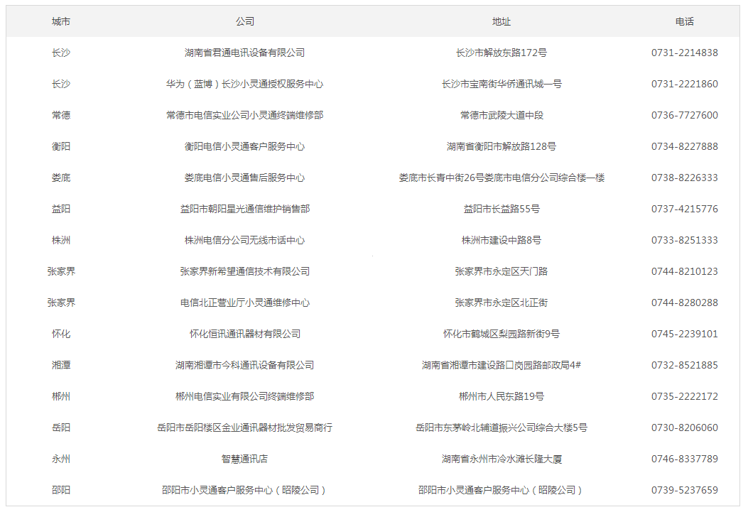Viewport: 748px width, 512px height.
Task: Click phone number 0731-2214838
Action: tap(685, 53)
